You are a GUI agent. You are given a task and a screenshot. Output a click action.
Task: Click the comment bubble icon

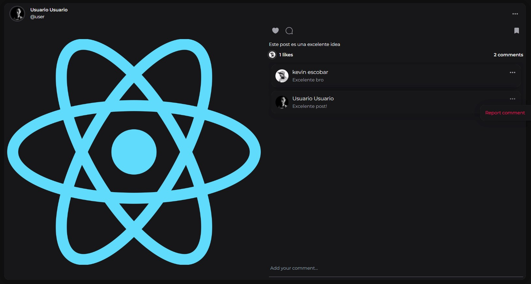click(x=289, y=31)
